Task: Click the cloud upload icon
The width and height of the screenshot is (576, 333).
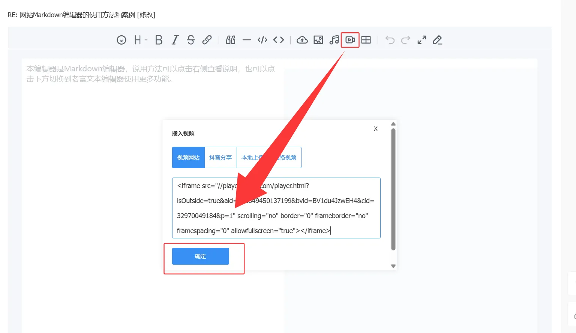Action: click(302, 40)
